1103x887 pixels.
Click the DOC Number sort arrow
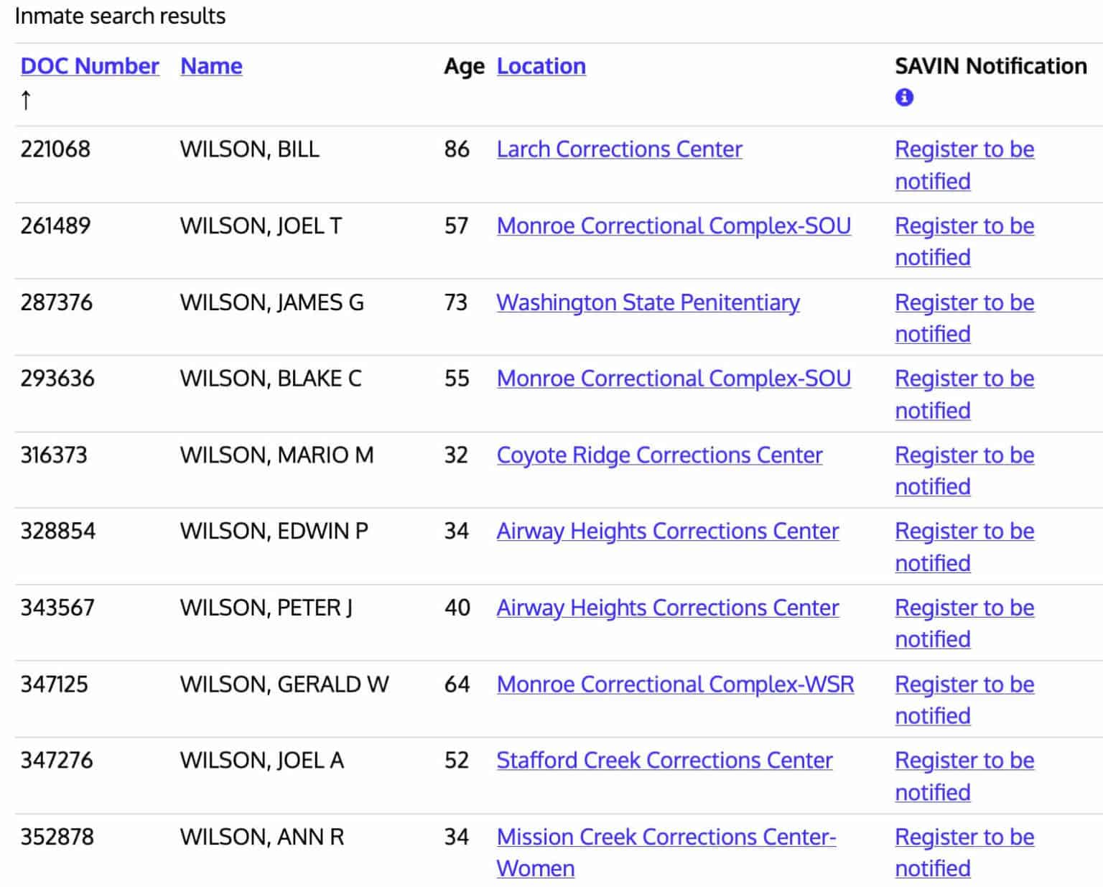click(x=26, y=100)
